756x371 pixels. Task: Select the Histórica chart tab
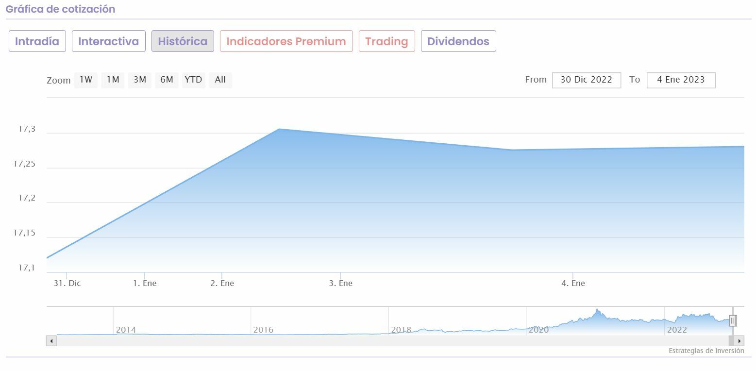[183, 41]
